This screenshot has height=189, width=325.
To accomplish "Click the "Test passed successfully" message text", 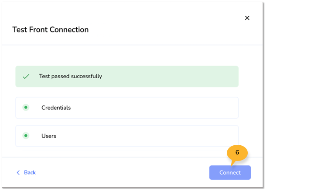I will [71, 76].
